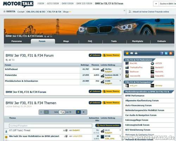
Task: Add forum to favorites with sidebar star
Action: click(127, 53)
